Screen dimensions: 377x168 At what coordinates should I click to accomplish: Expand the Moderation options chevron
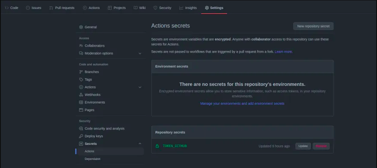tap(140, 53)
